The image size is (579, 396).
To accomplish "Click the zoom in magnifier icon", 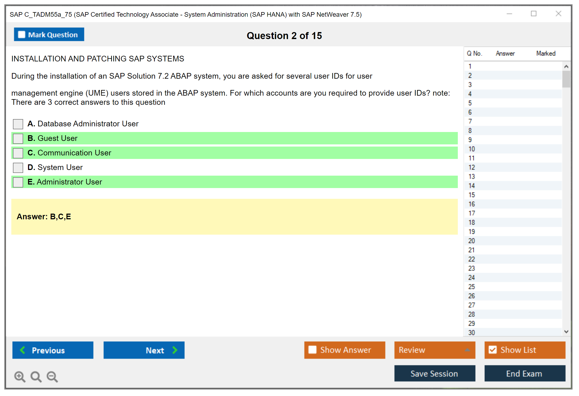I will 20,376.
